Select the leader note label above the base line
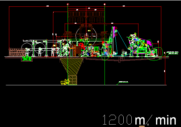This screenshot has width=181, height=127. [124, 82]
